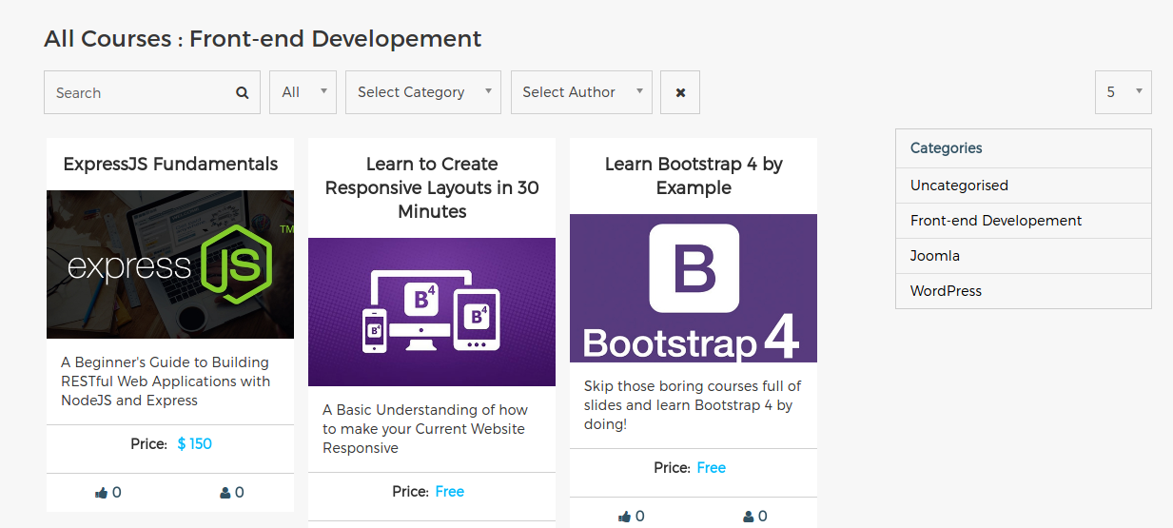Viewport: 1173px width, 528px height.
Task: Click the search magnifier icon
Action: (243, 93)
